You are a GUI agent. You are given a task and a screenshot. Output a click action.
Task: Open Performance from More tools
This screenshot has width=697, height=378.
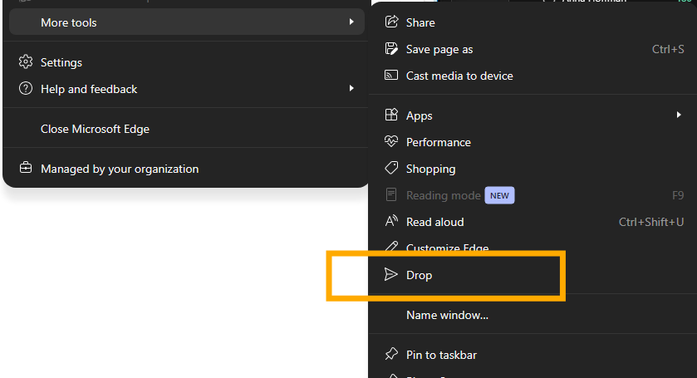point(533,142)
